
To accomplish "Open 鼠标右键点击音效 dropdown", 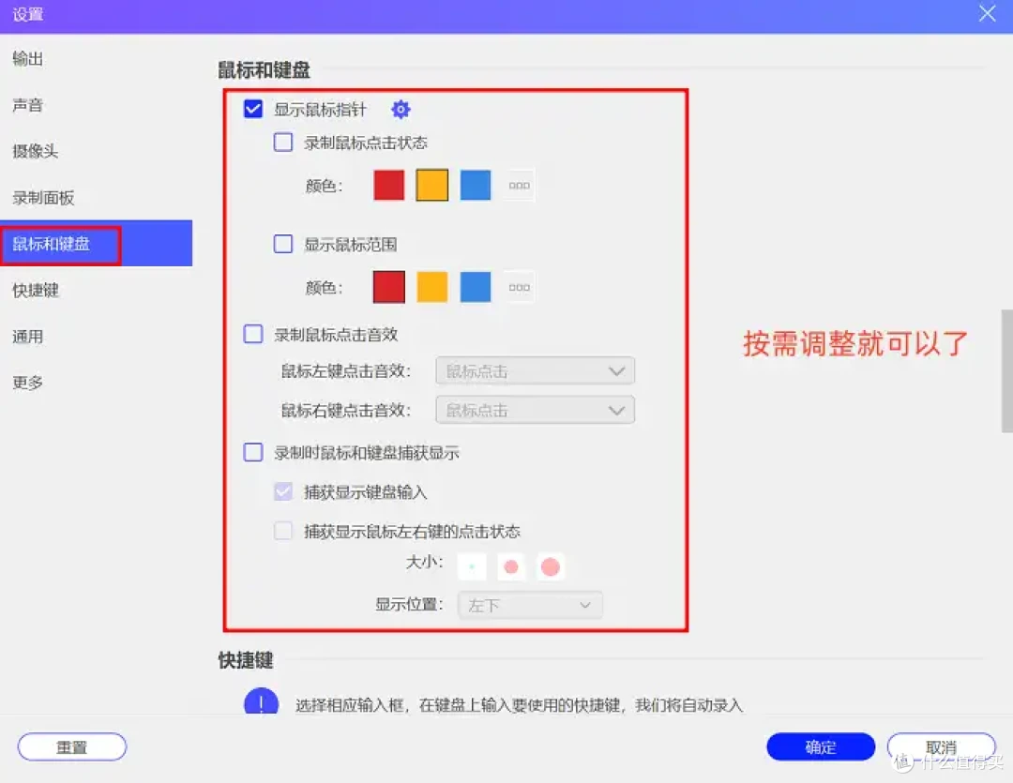I will point(535,410).
